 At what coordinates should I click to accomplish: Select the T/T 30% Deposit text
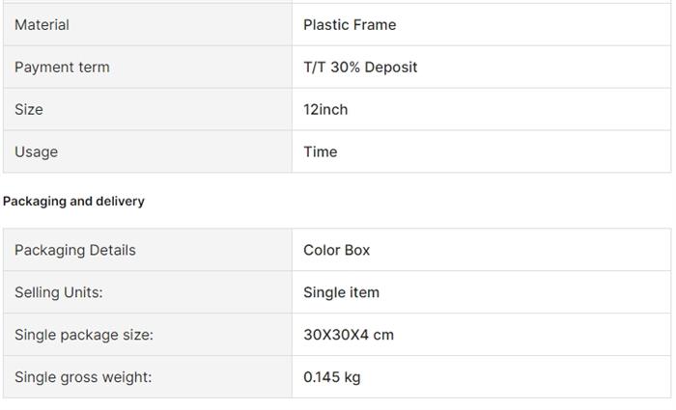[x=360, y=68]
